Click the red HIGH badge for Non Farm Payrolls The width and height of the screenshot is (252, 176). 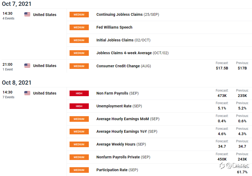pyautogui.click(x=79, y=93)
